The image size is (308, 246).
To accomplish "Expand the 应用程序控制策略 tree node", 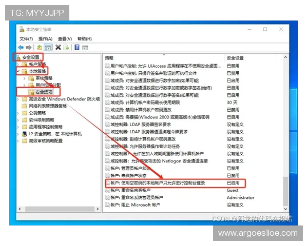I will click(18, 127).
